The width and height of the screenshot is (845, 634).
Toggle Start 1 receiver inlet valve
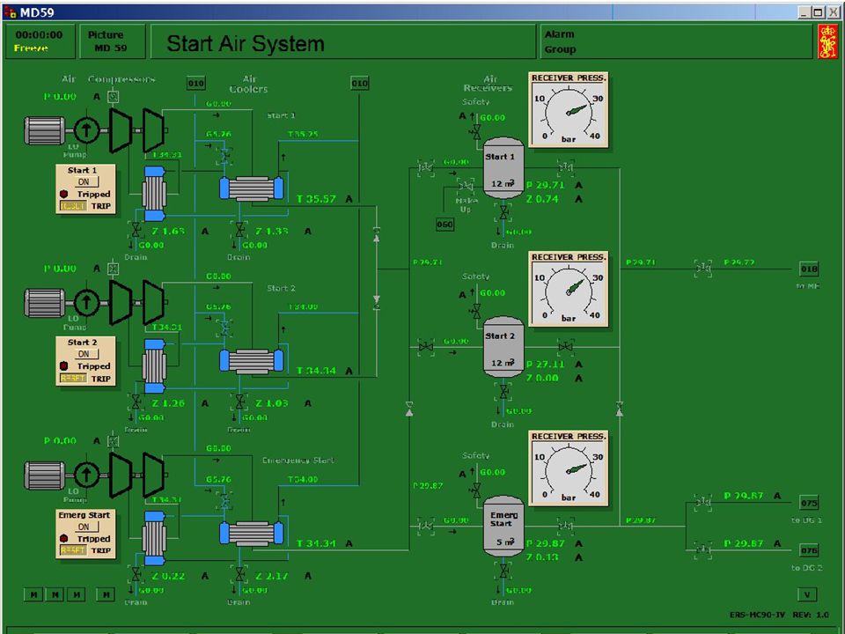(x=426, y=167)
